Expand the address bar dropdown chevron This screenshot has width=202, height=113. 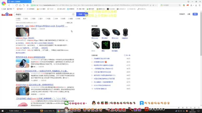pyautogui.click(x=156, y=5)
